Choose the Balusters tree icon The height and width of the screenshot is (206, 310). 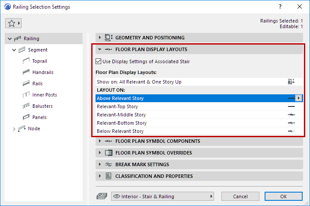[x=25, y=106]
